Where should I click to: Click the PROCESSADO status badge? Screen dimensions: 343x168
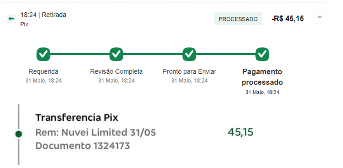238,19
